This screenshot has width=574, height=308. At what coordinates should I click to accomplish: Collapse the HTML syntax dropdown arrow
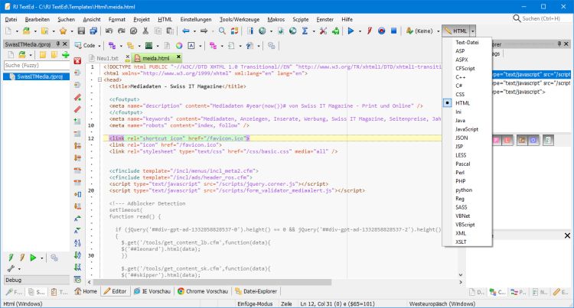click(472, 31)
